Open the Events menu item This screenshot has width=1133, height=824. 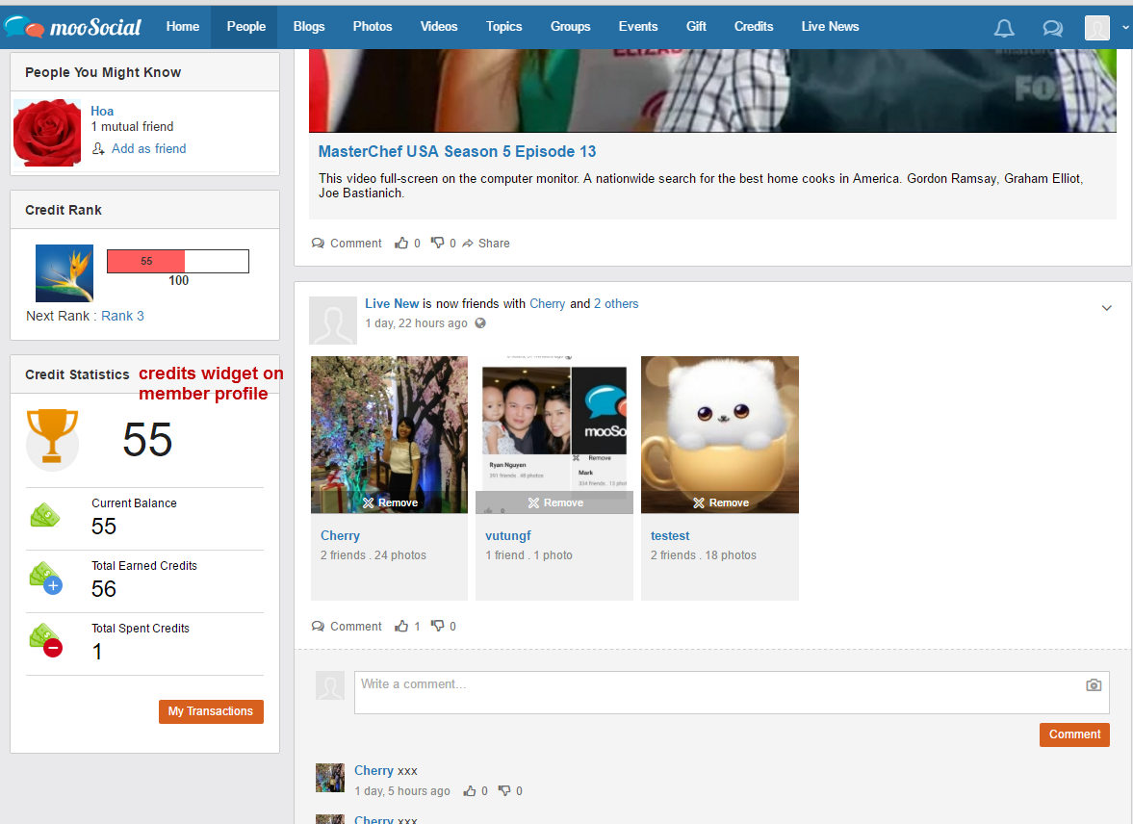(638, 27)
